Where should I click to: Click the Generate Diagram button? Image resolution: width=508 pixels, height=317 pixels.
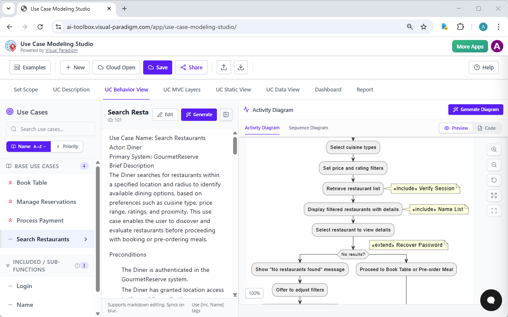476,109
